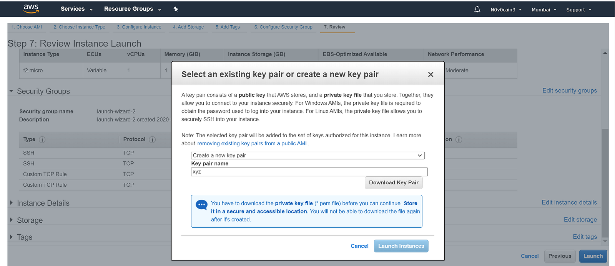Open the Services dropdown menu
615x266 pixels.
[x=76, y=9]
